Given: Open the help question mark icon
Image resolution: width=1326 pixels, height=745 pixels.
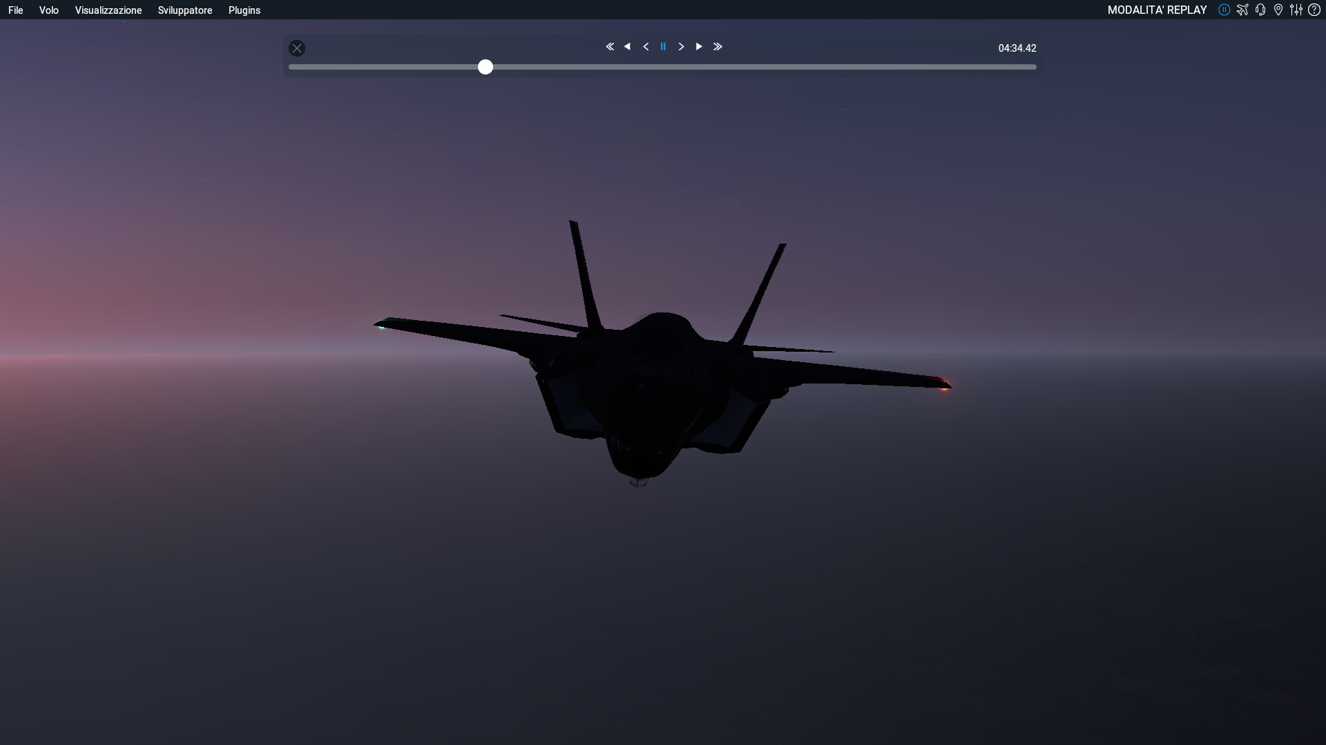Looking at the screenshot, I should tap(1314, 10).
